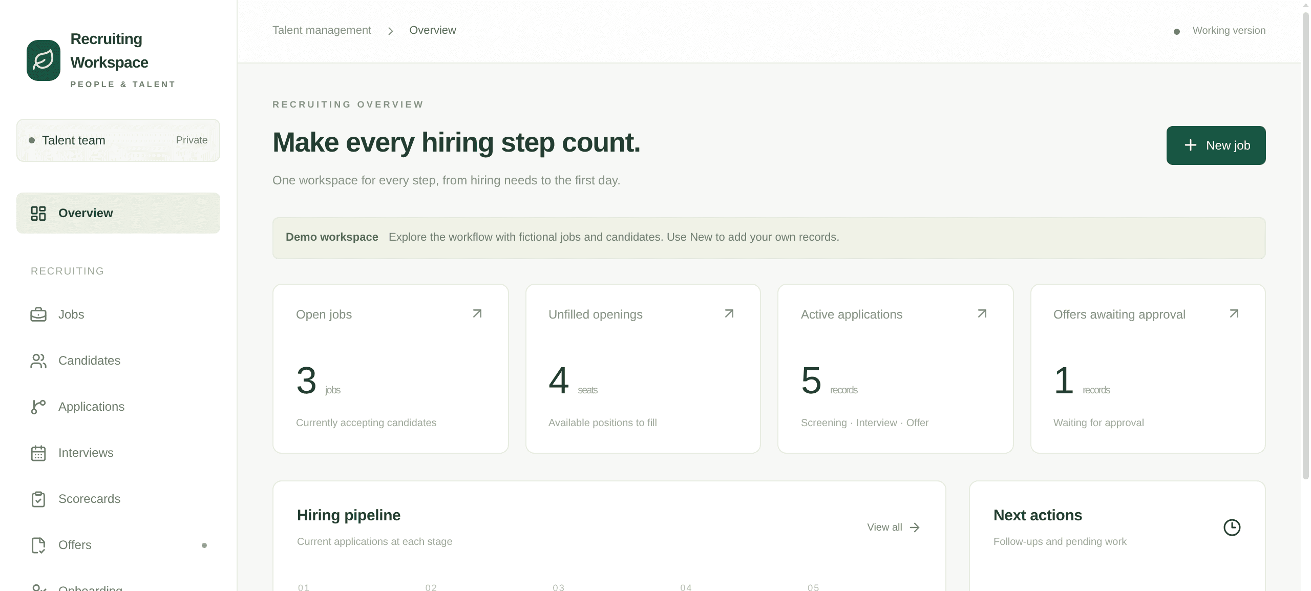This screenshot has width=1311, height=591.
Task: Go to Overview in the sidebar
Action: click(118, 213)
